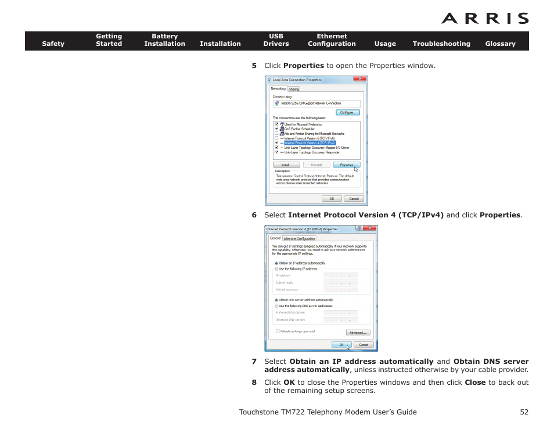Screen dimensions: 554x429
Task: Click the Install... button
Action: (x=286, y=165)
